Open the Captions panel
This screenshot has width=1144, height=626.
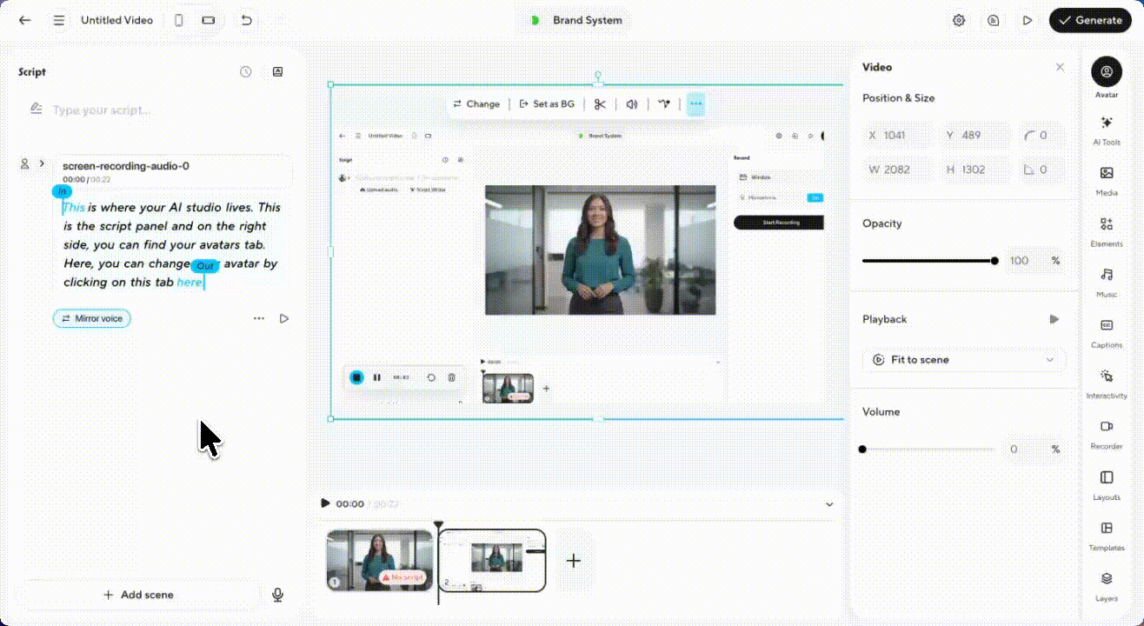(x=1106, y=330)
